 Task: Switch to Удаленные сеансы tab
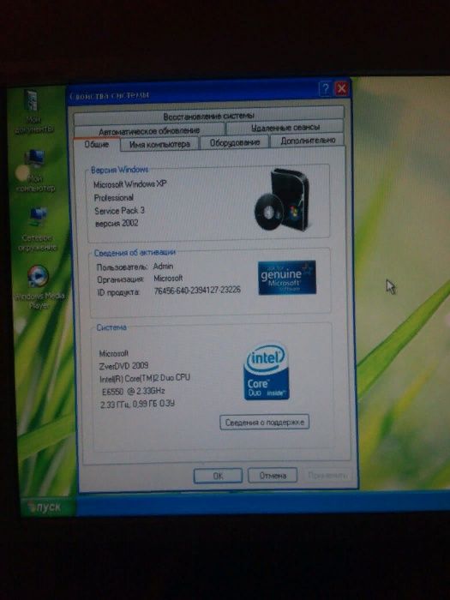tap(285, 128)
